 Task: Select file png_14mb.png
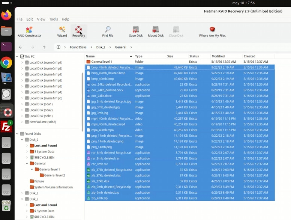point(180,147)
